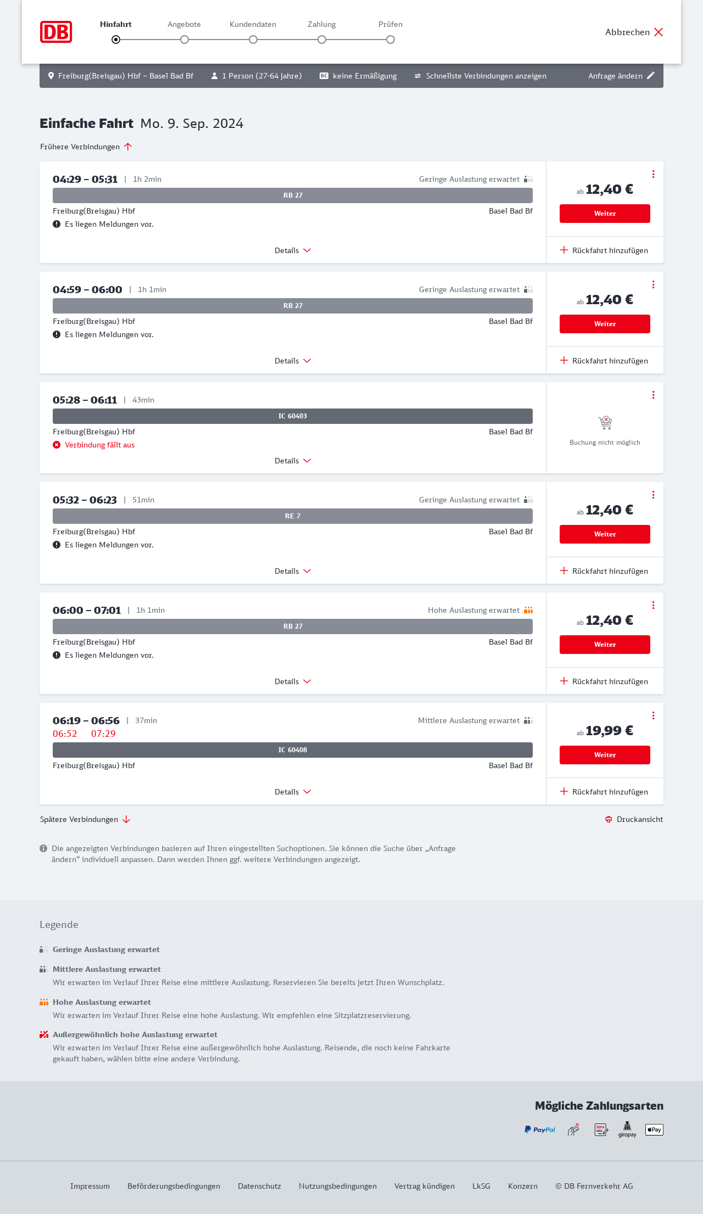Click the Spätere Verbindungen down arrow
The height and width of the screenshot is (1214, 703).
click(x=126, y=819)
